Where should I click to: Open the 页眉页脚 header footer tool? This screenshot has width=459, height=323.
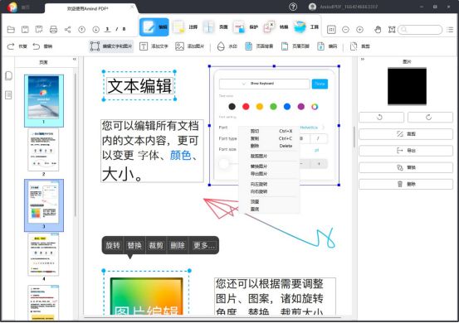[x=295, y=46]
